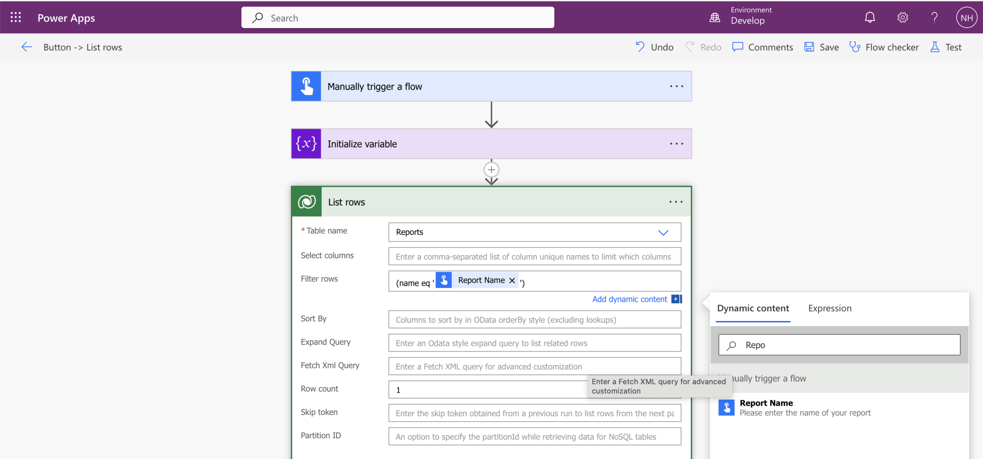Select Report Name dynamic content item
Screen dimensions: 983x459
point(839,407)
